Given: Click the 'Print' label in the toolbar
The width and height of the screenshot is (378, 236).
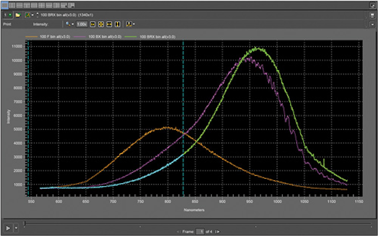Looking at the screenshot, I should [7, 24].
